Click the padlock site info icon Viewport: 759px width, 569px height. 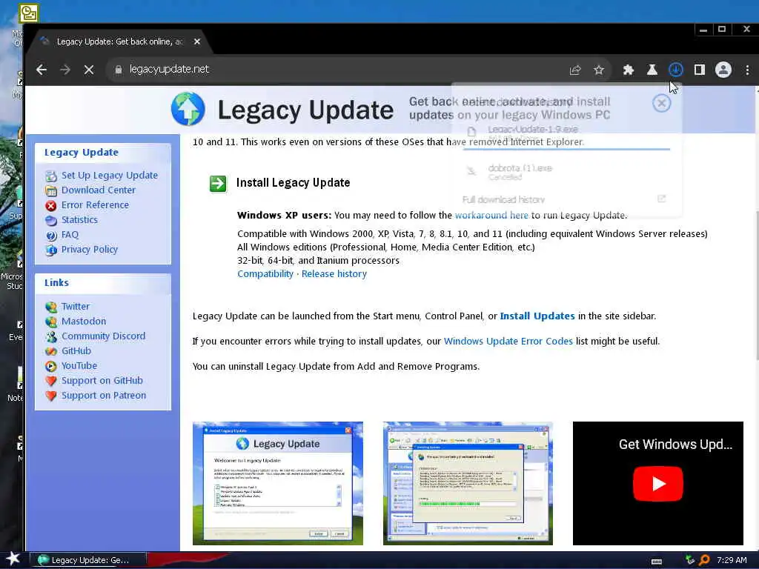118,70
